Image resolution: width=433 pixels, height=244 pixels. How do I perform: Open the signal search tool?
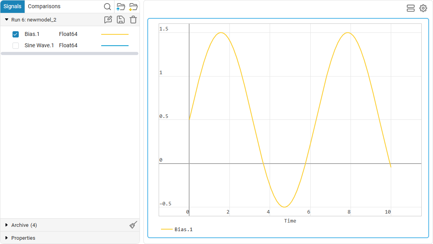pos(107,7)
